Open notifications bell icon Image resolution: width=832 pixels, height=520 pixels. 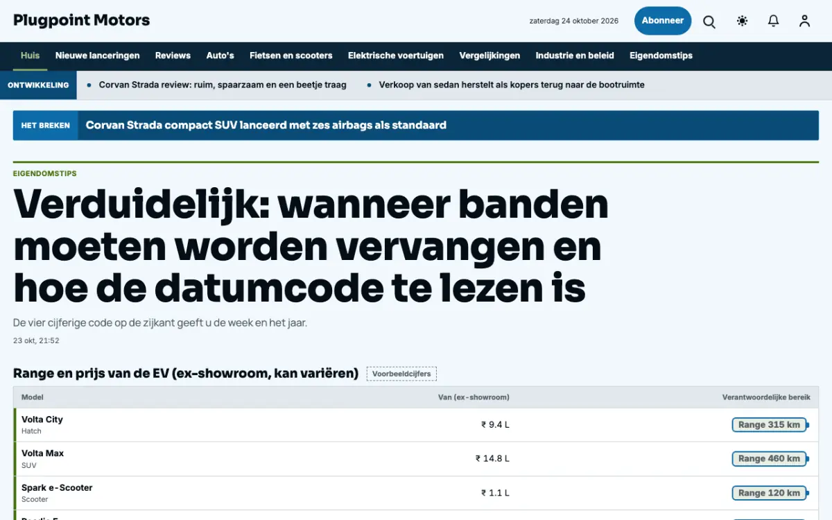tap(773, 21)
